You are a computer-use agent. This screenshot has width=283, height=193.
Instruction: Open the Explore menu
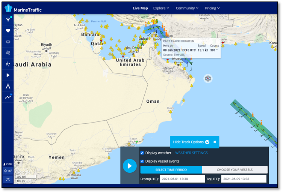(161, 8)
